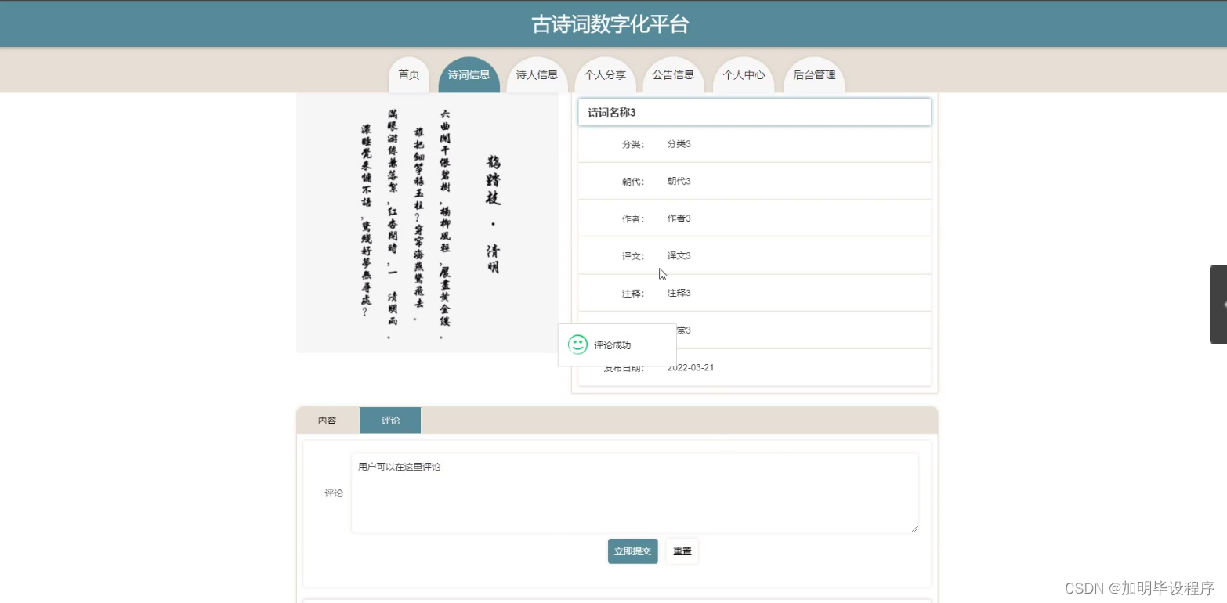This screenshot has height=603, width=1227.
Task: Go to the 个人分享 page
Action: [606, 75]
